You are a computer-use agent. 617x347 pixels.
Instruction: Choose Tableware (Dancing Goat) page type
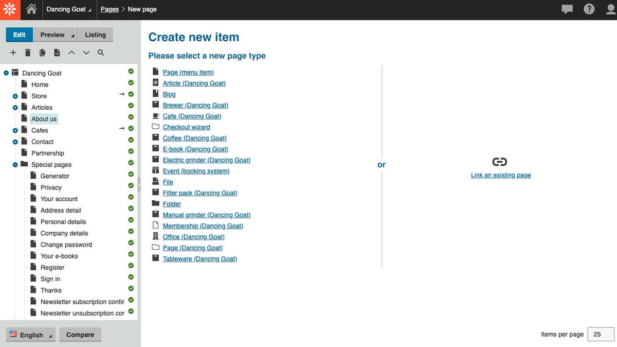click(200, 258)
